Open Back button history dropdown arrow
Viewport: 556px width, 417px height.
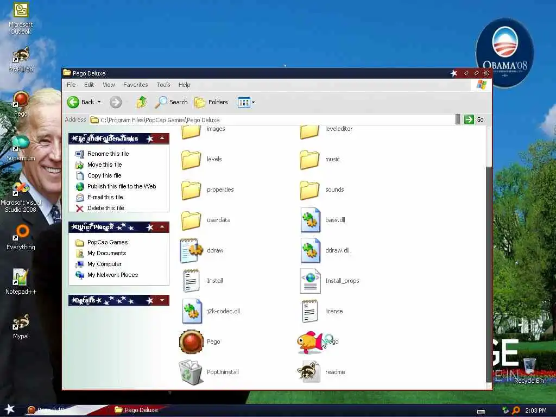(99, 102)
